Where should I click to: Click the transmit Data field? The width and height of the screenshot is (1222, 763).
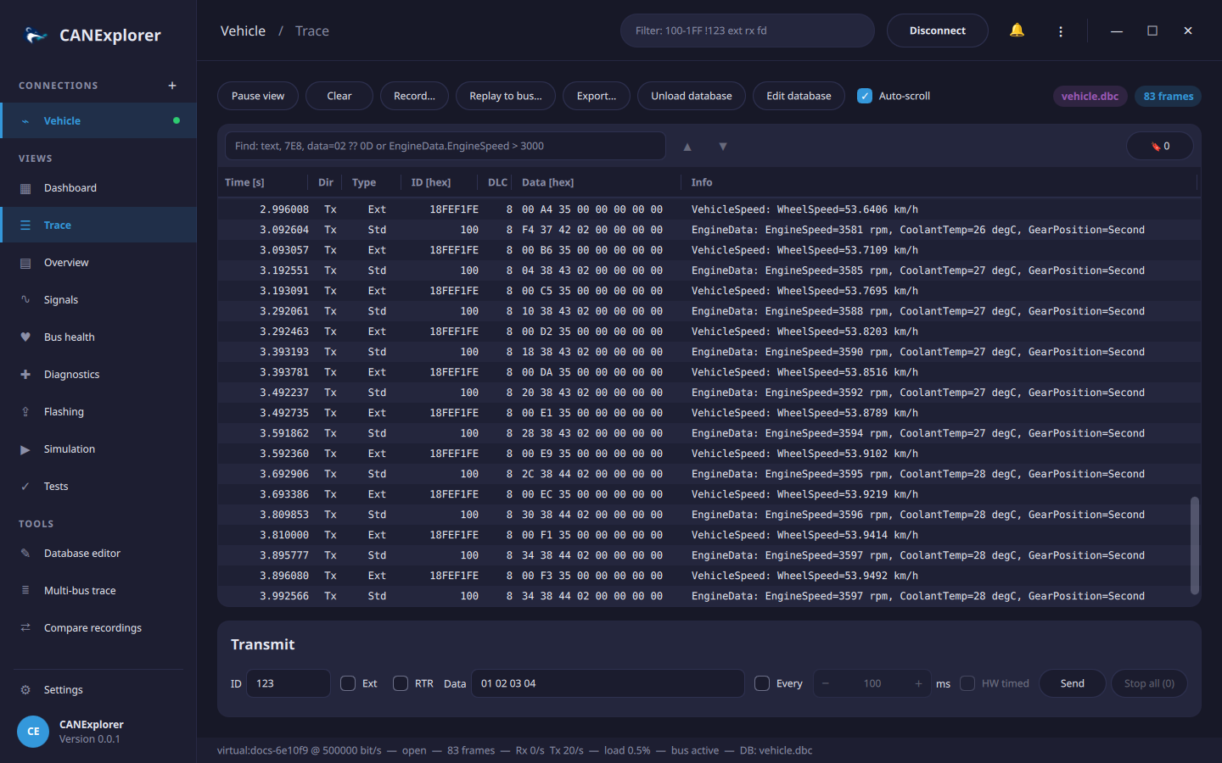608,683
